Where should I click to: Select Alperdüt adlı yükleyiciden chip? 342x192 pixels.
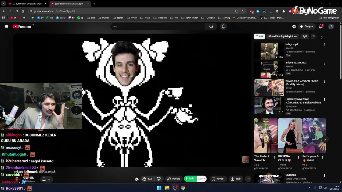[282, 36]
